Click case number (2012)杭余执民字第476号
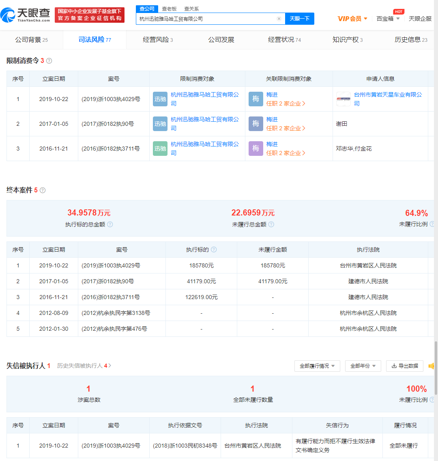This screenshot has height=461, width=438. pyautogui.click(x=114, y=329)
